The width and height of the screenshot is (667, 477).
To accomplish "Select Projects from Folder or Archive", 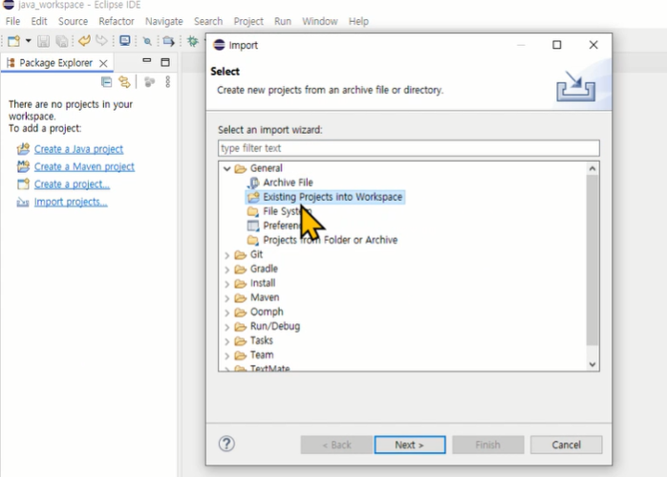I will click(330, 240).
